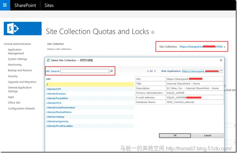Viewport: 237px width, 153px height.
Task: Select the /clients/CHT site URL
Action: click(x=54, y=89)
